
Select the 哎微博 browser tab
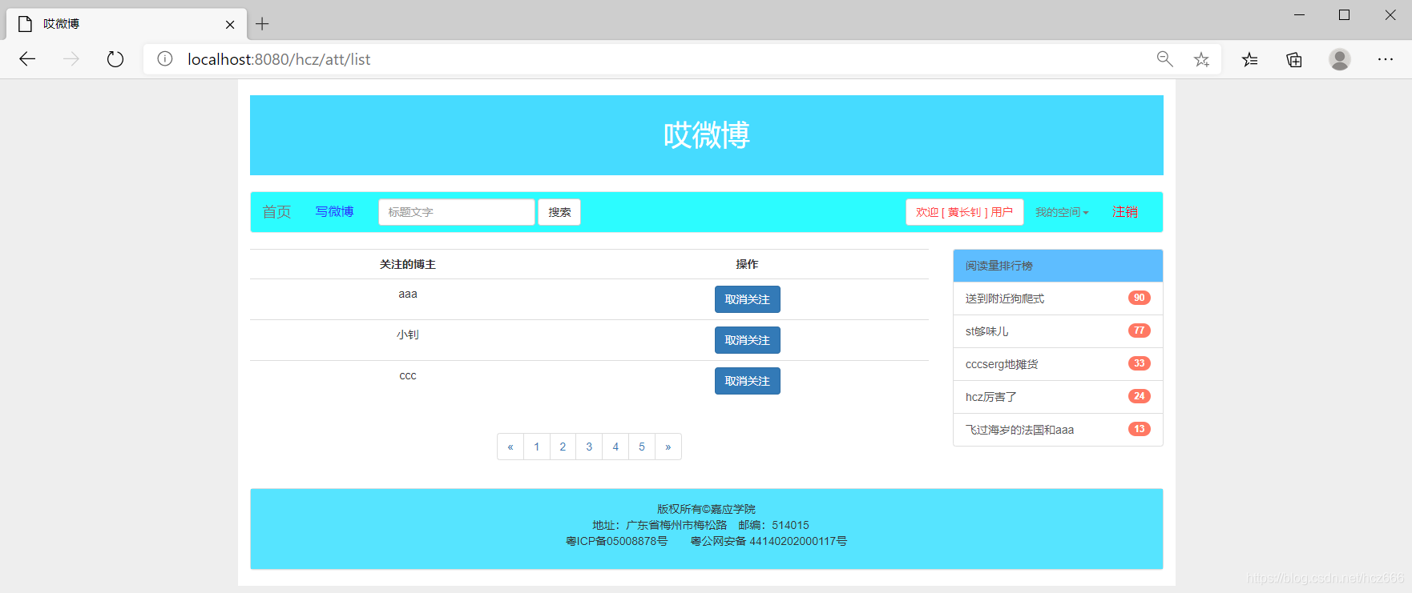[x=127, y=24]
